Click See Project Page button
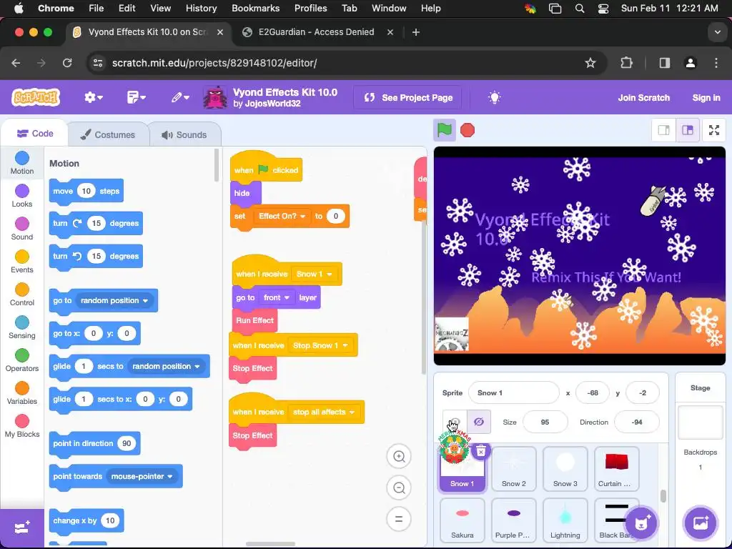Screen dimensions: 732x549 tap(408, 97)
